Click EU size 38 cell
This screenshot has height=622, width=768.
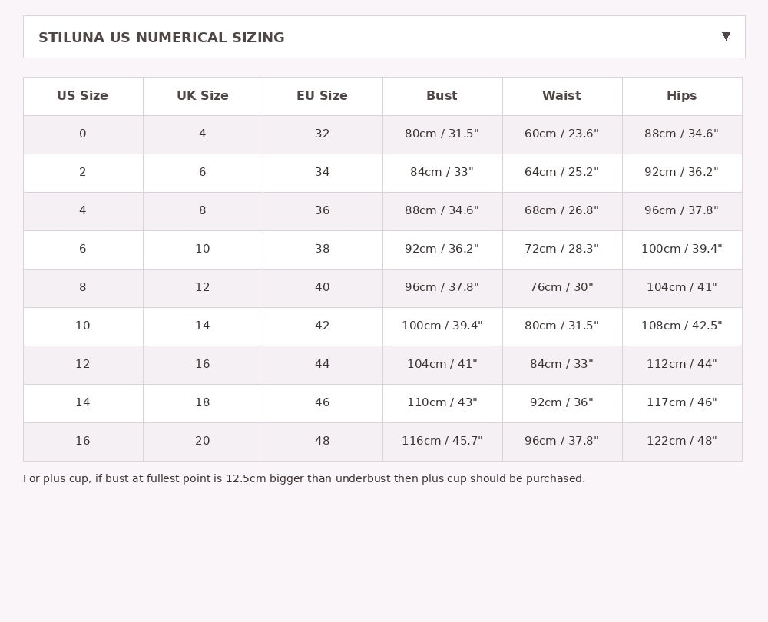pyautogui.click(x=322, y=249)
